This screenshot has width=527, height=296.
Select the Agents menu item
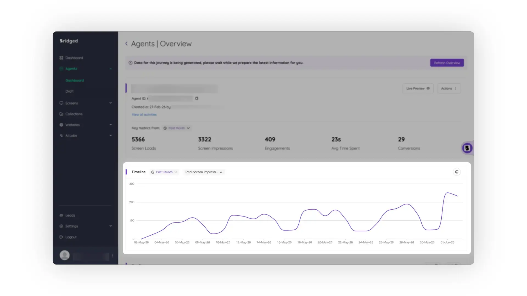(71, 69)
